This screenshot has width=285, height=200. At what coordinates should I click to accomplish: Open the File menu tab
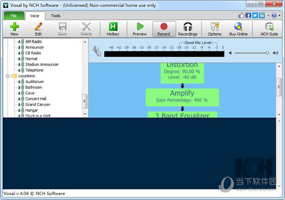[x=14, y=16]
